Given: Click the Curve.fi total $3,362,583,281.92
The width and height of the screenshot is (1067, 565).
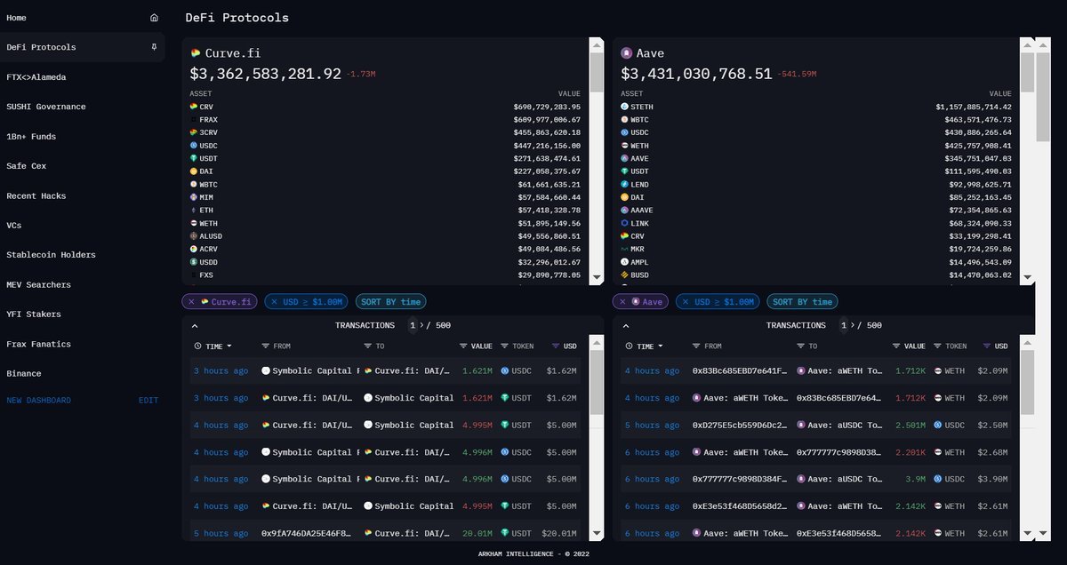Looking at the screenshot, I should click(266, 75).
